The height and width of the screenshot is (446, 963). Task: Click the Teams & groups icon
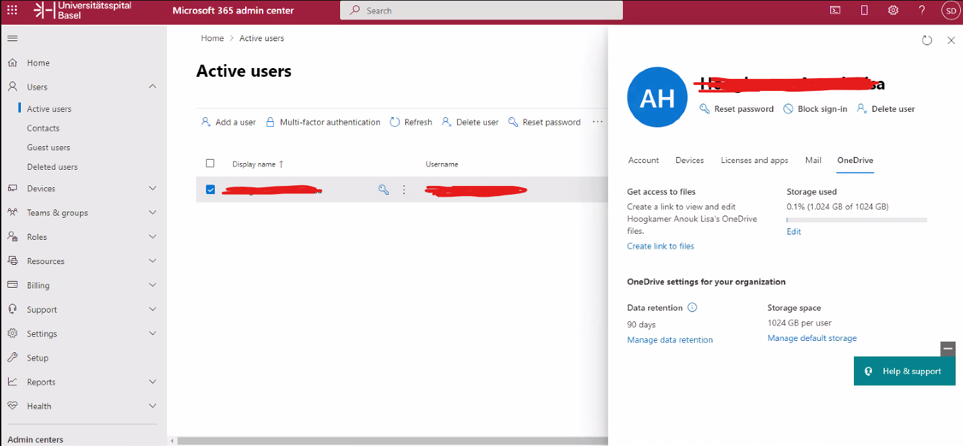point(12,213)
